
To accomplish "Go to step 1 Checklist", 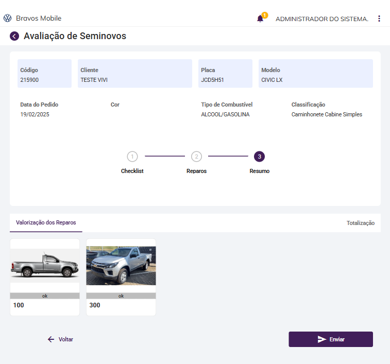I will click(132, 157).
